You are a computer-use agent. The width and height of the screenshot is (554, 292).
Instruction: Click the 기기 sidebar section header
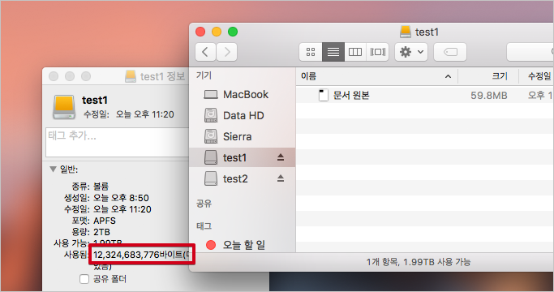(204, 75)
